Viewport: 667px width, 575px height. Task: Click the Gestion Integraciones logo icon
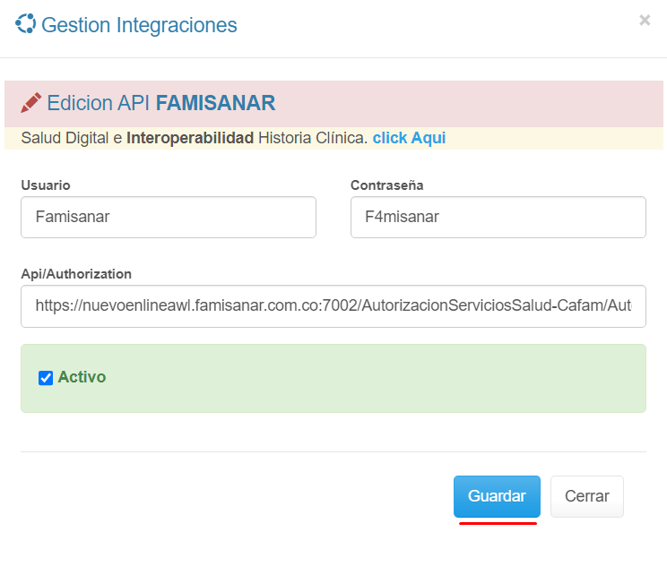click(25, 24)
